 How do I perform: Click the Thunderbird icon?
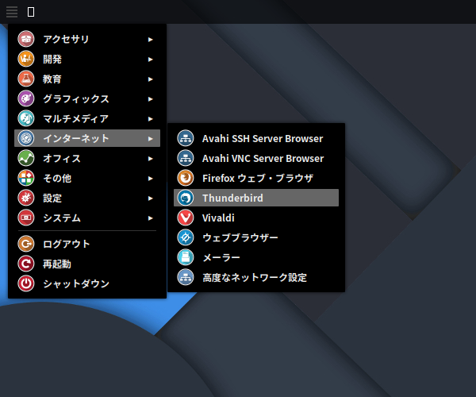point(186,198)
